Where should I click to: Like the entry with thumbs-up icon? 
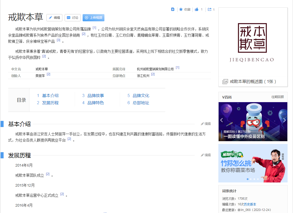[197, 9]
